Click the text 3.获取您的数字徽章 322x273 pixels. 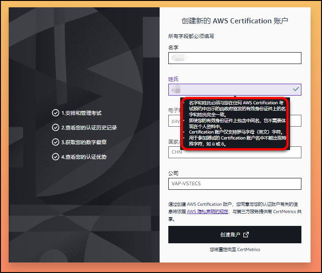click(x=84, y=142)
